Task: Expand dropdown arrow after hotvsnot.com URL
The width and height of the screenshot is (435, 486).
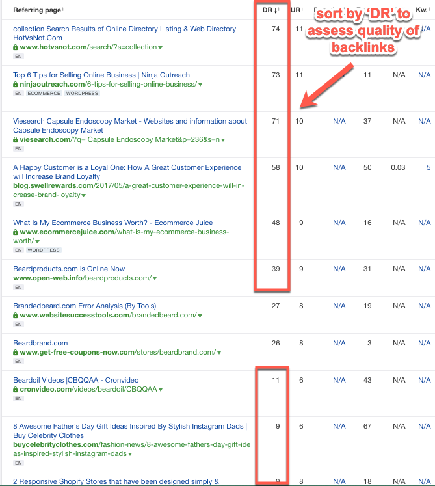Action: [161, 47]
